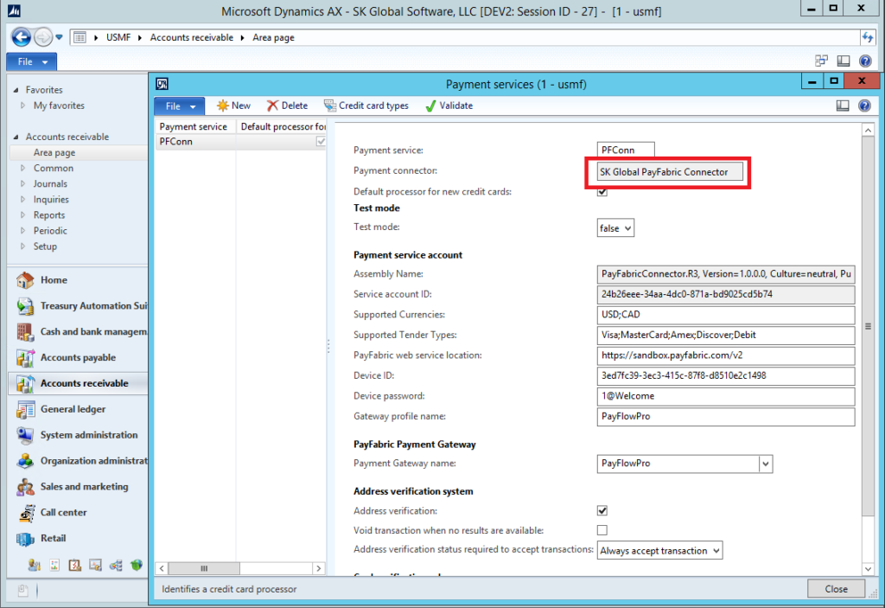Screen dimensions: 885x608
Task: Click Gateway profile name field
Action: (x=725, y=417)
